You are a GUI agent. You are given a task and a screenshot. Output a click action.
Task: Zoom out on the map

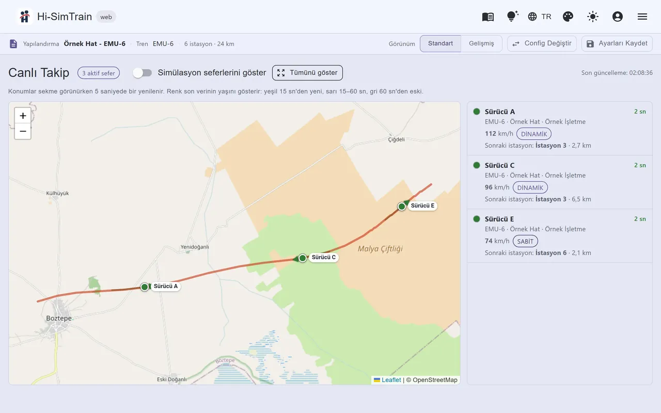click(x=23, y=131)
